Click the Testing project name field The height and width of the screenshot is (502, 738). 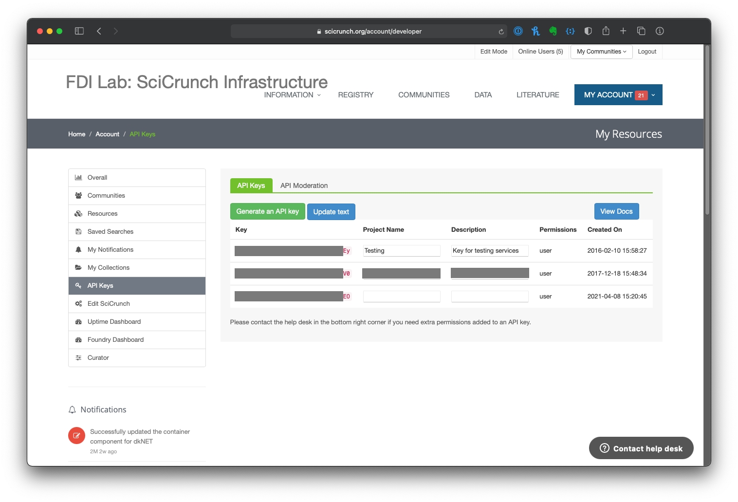pyautogui.click(x=401, y=251)
